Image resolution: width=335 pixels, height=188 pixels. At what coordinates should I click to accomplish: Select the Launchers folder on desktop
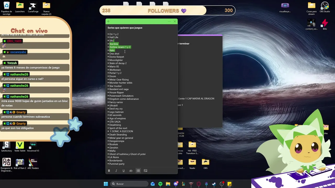click(x=20, y=7)
